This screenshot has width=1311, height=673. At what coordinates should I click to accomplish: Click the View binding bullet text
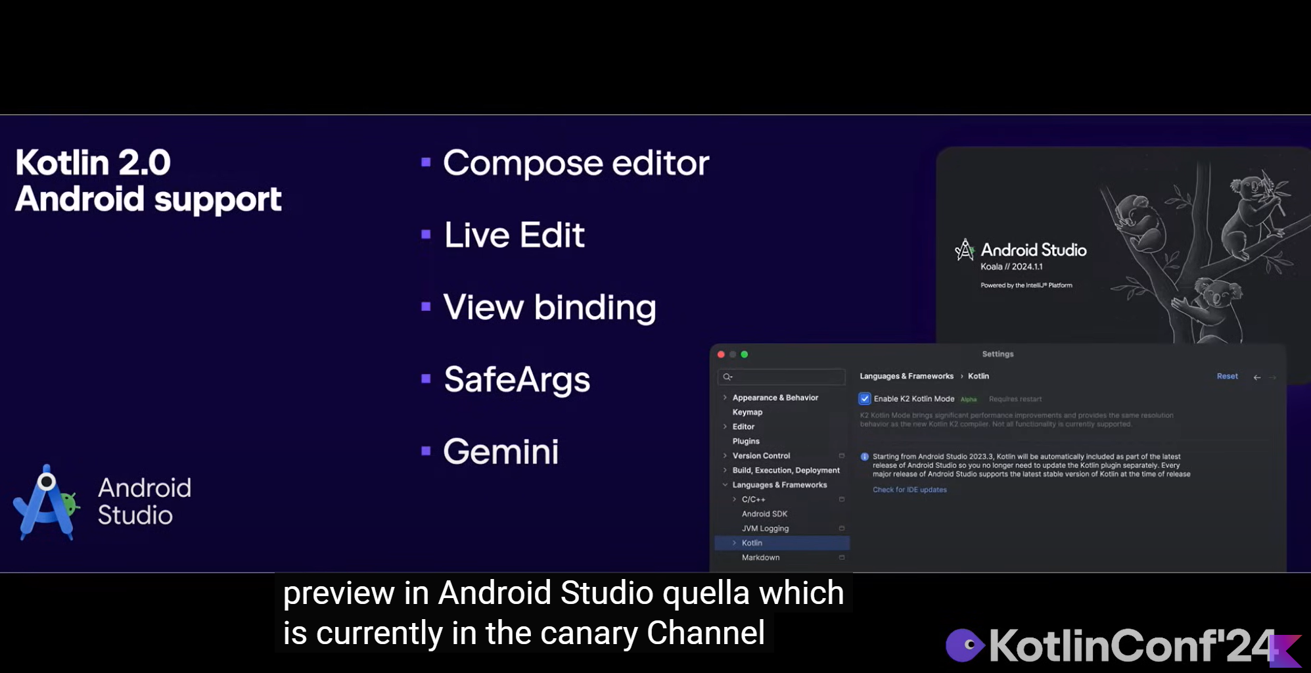coord(549,308)
